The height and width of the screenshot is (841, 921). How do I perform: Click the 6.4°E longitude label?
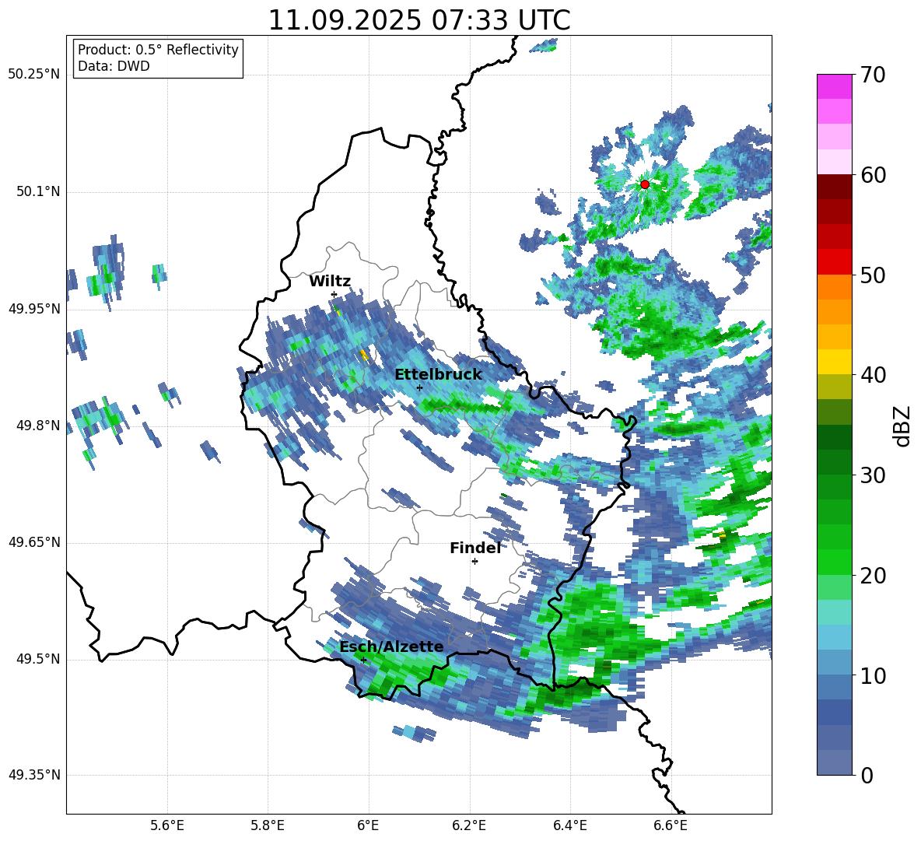[x=569, y=825]
